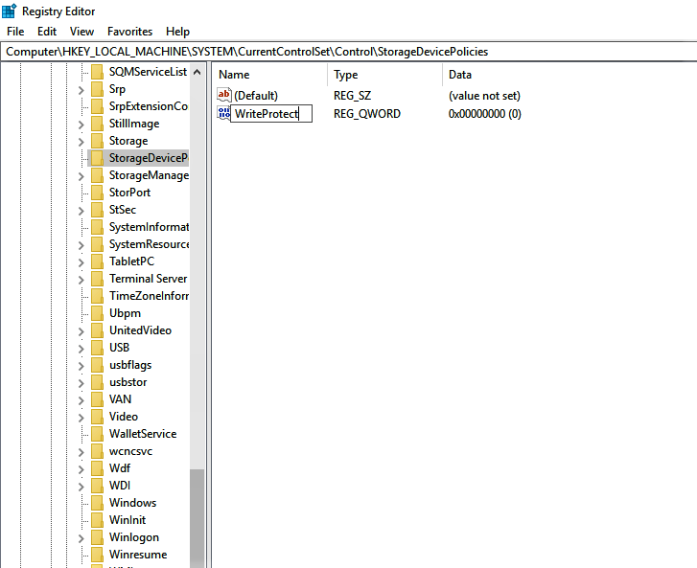Expand the Video key
The image size is (697, 568).
coord(81,418)
